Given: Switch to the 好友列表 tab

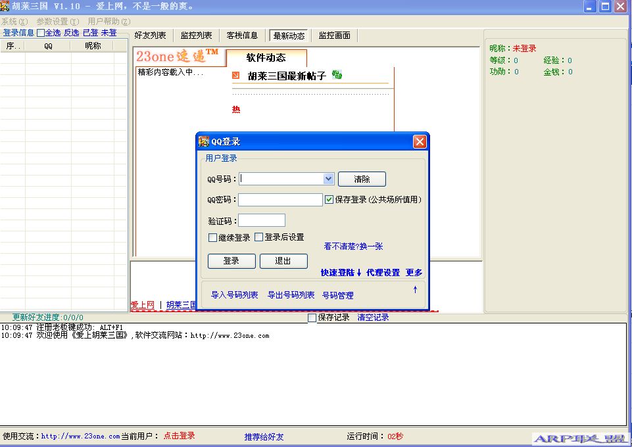Looking at the screenshot, I should click(x=151, y=35).
